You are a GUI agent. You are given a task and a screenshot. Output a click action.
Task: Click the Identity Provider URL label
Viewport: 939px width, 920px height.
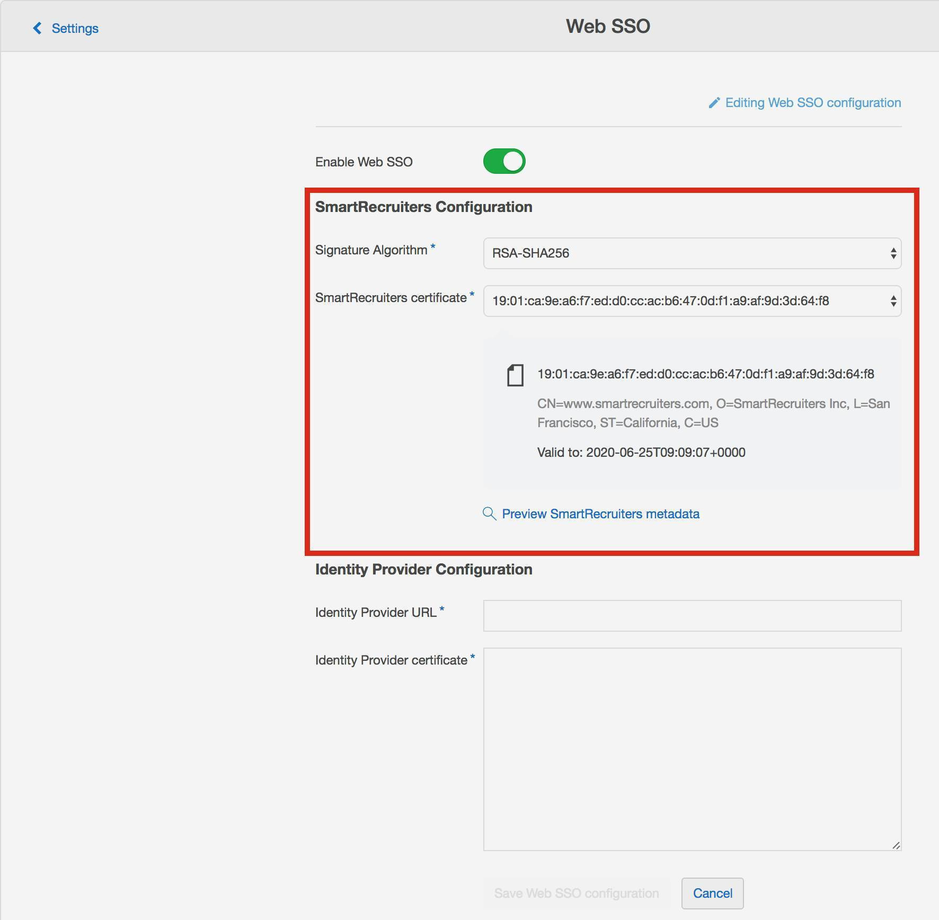[x=376, y=613]
